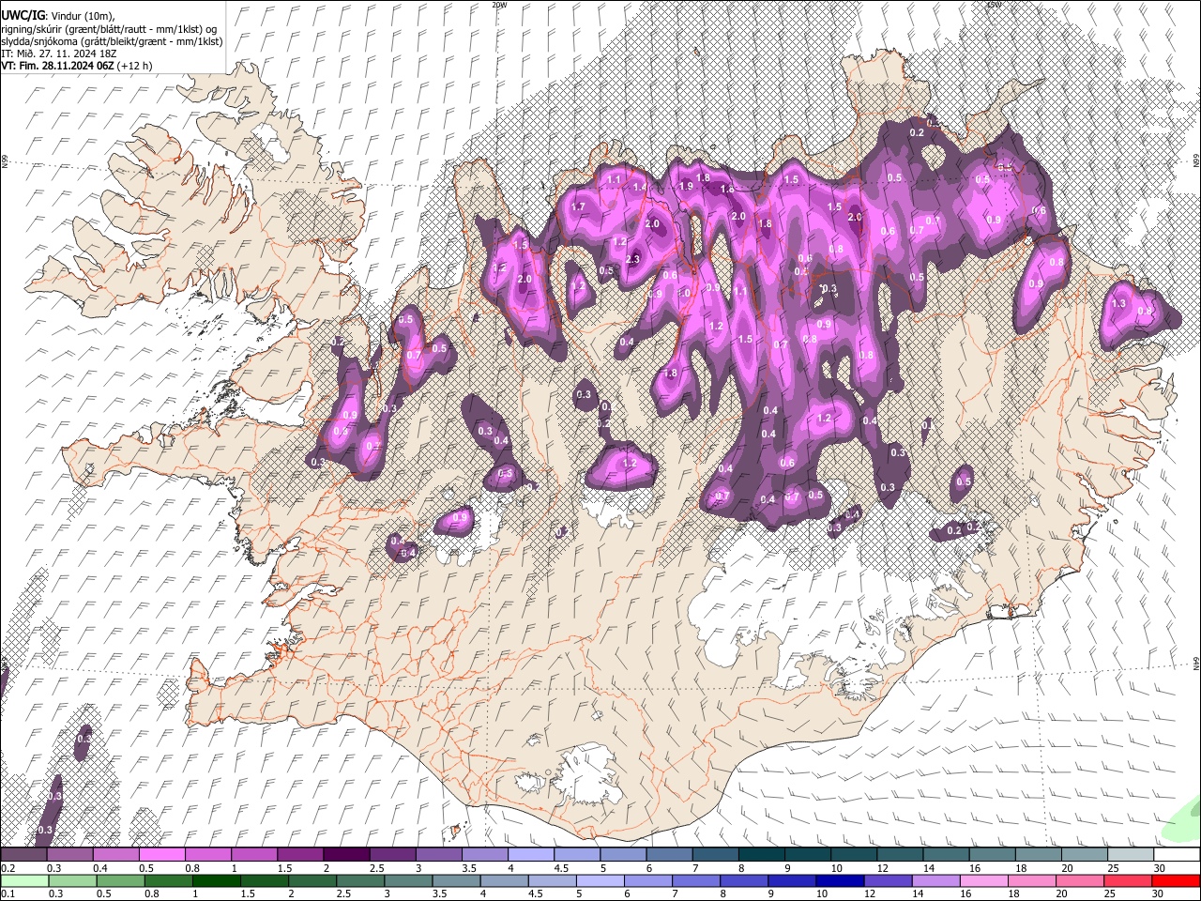Click the 'Vindur (10m),' text in the header
The height and width of the screenshot is (901, 1201).
[82, 17]
